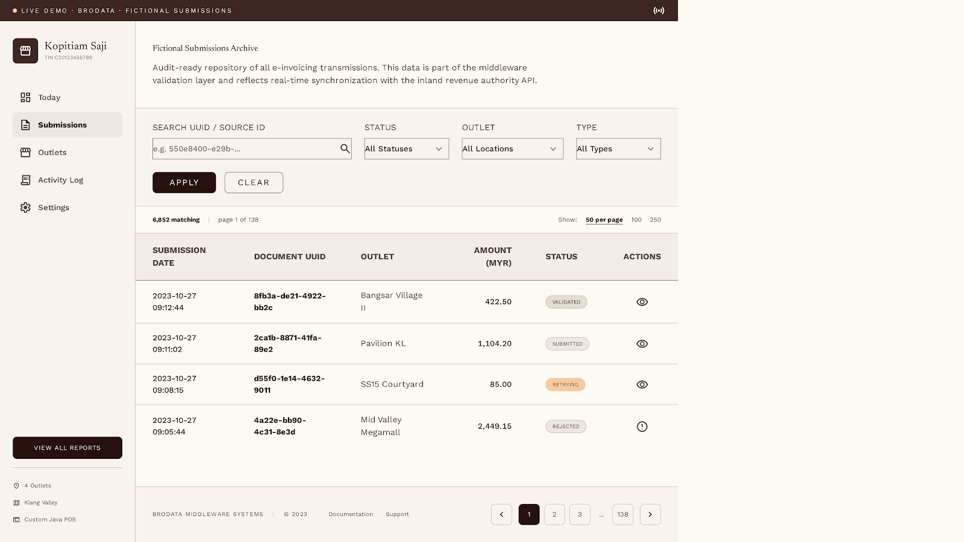Open the Support link
This screenshot has height=542, width=964.
pos(397,514)
